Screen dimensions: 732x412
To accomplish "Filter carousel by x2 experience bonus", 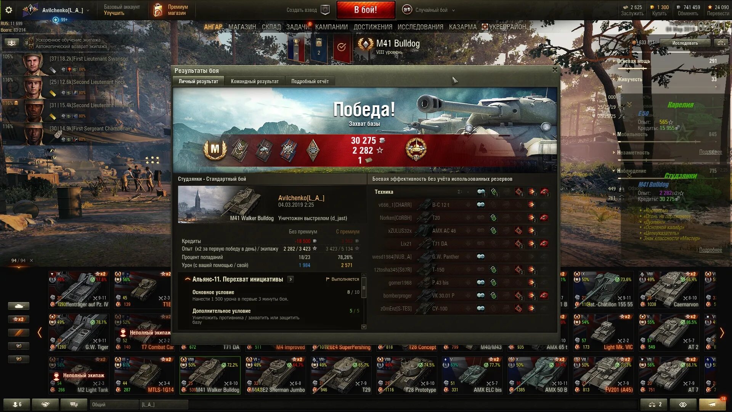I will (18, 319).
